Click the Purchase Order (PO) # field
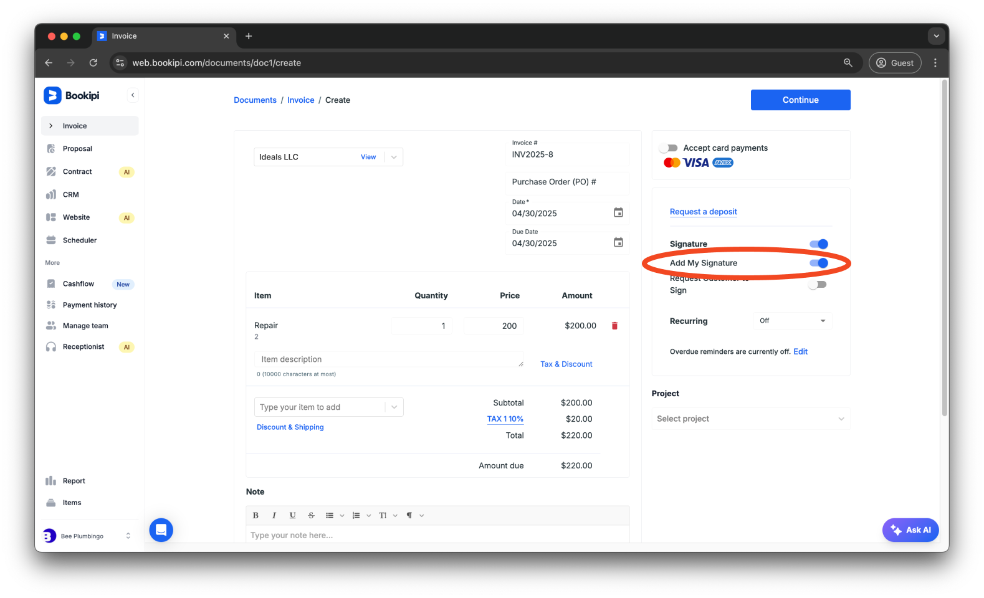This screenshot has height=598, width=984. click(x=567, y=182)
